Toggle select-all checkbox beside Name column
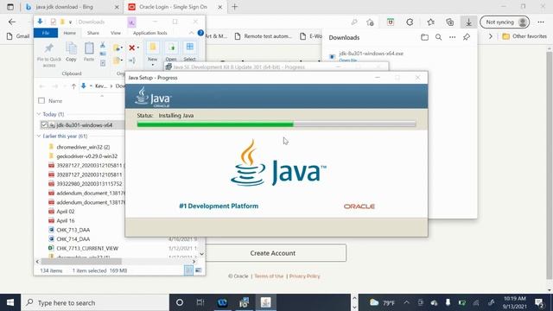553x311 pixels. (41, 101)
